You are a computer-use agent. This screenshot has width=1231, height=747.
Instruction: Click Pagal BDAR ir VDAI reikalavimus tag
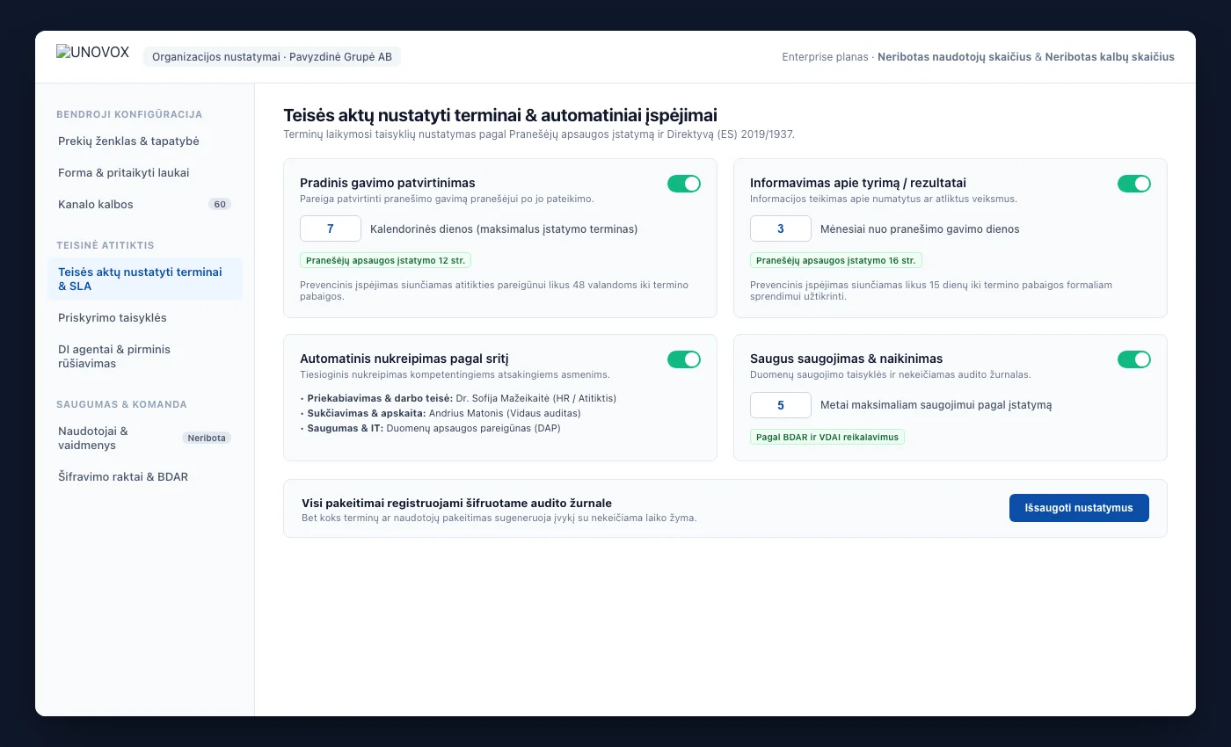coord(827,436)
